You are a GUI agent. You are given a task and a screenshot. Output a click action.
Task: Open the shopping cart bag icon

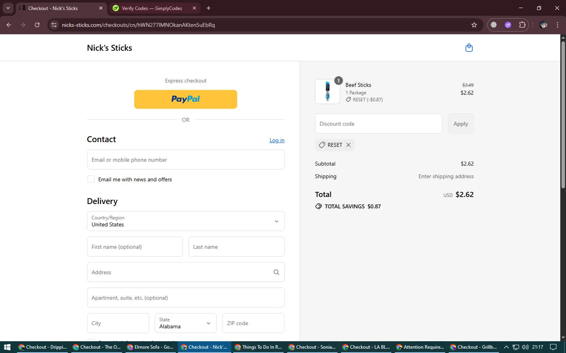pos(469,48)
